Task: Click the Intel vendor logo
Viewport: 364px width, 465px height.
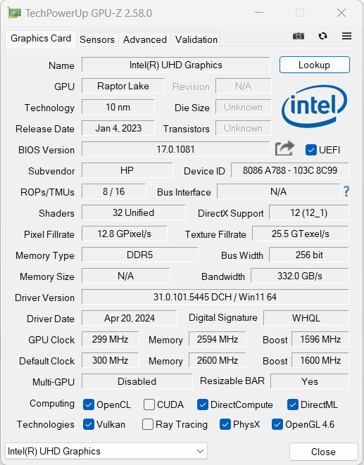Action: point(315,106)
